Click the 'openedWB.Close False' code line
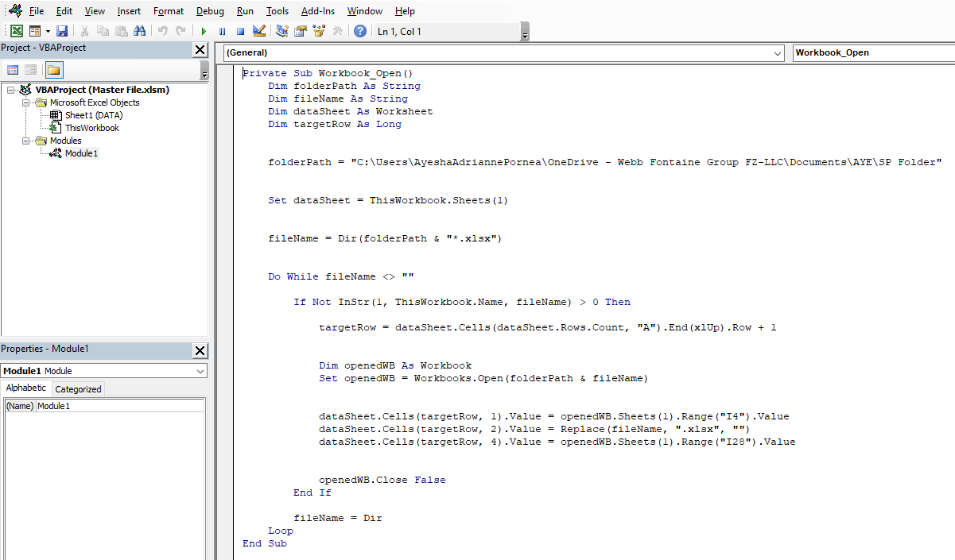This screenshot has height=560, width=955. pyautogui.click(x=382, y=480)
